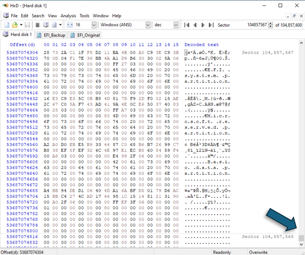This screenshot has width=305, height=255.
Task: Click the Save icon in toolbar
Action: click(x=28, y=25)
